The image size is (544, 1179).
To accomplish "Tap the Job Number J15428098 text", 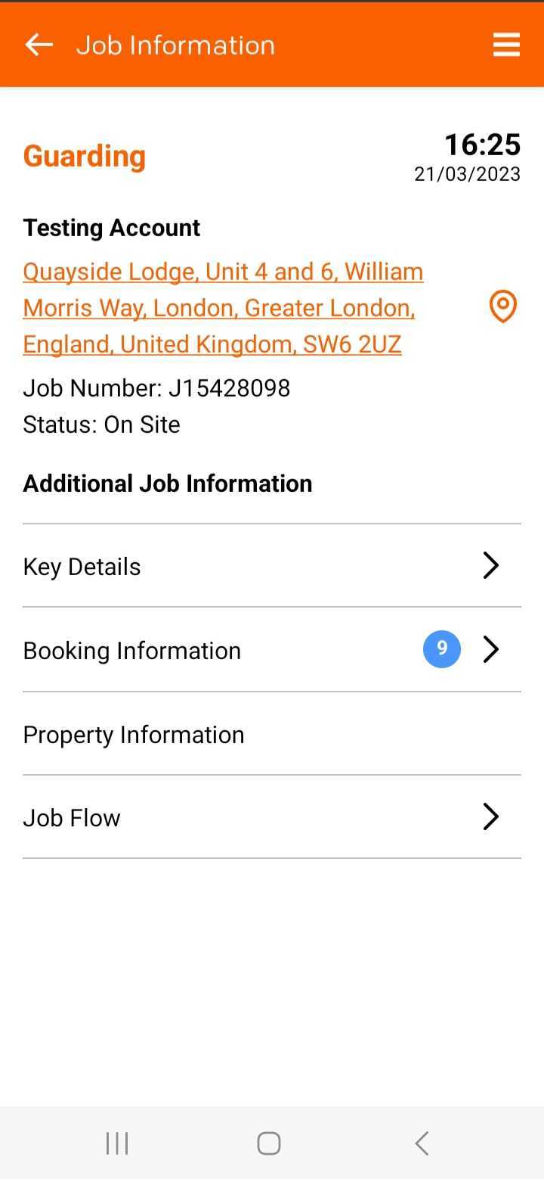I will [x=156, y=387].
